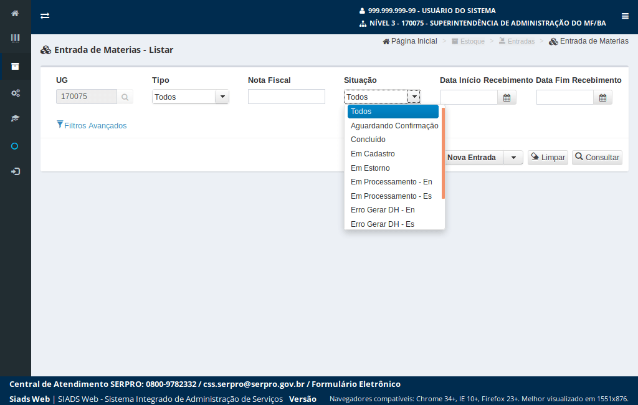Screen dimensions: 638x405
Task: Click Entrada de Materias breadcrumb
Action: click(x=588, y=41)
